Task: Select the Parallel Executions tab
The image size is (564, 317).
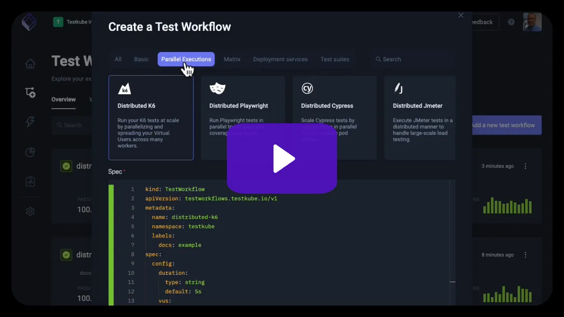Action: coord(186,59)
